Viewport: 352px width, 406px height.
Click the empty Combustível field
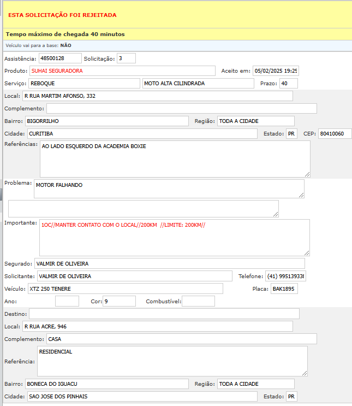coord(198,301)
